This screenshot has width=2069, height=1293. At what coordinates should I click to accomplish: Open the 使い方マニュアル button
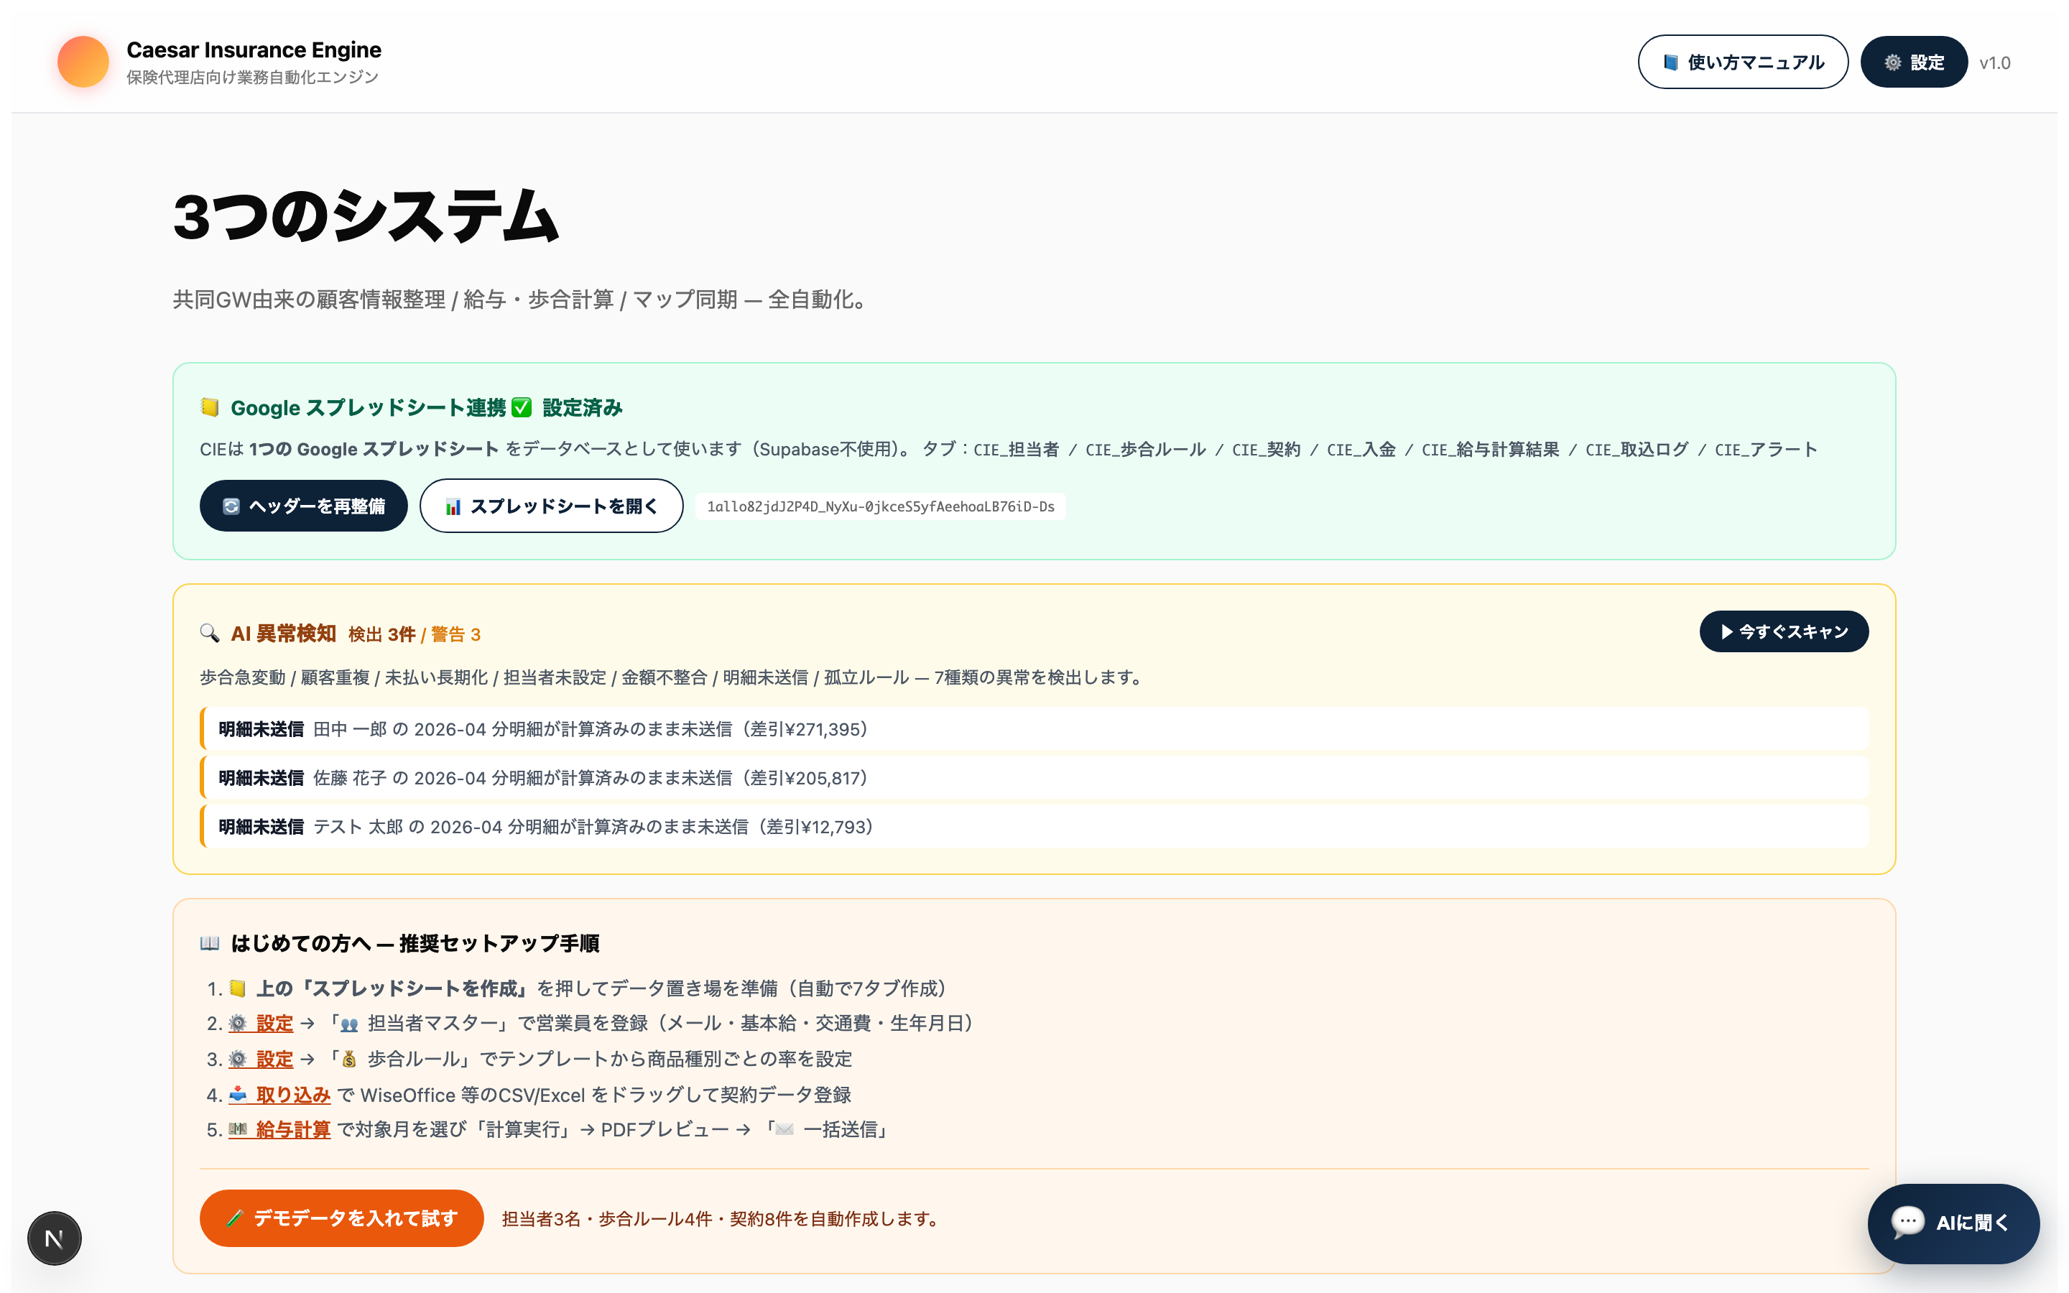(x=1742, y=62)
